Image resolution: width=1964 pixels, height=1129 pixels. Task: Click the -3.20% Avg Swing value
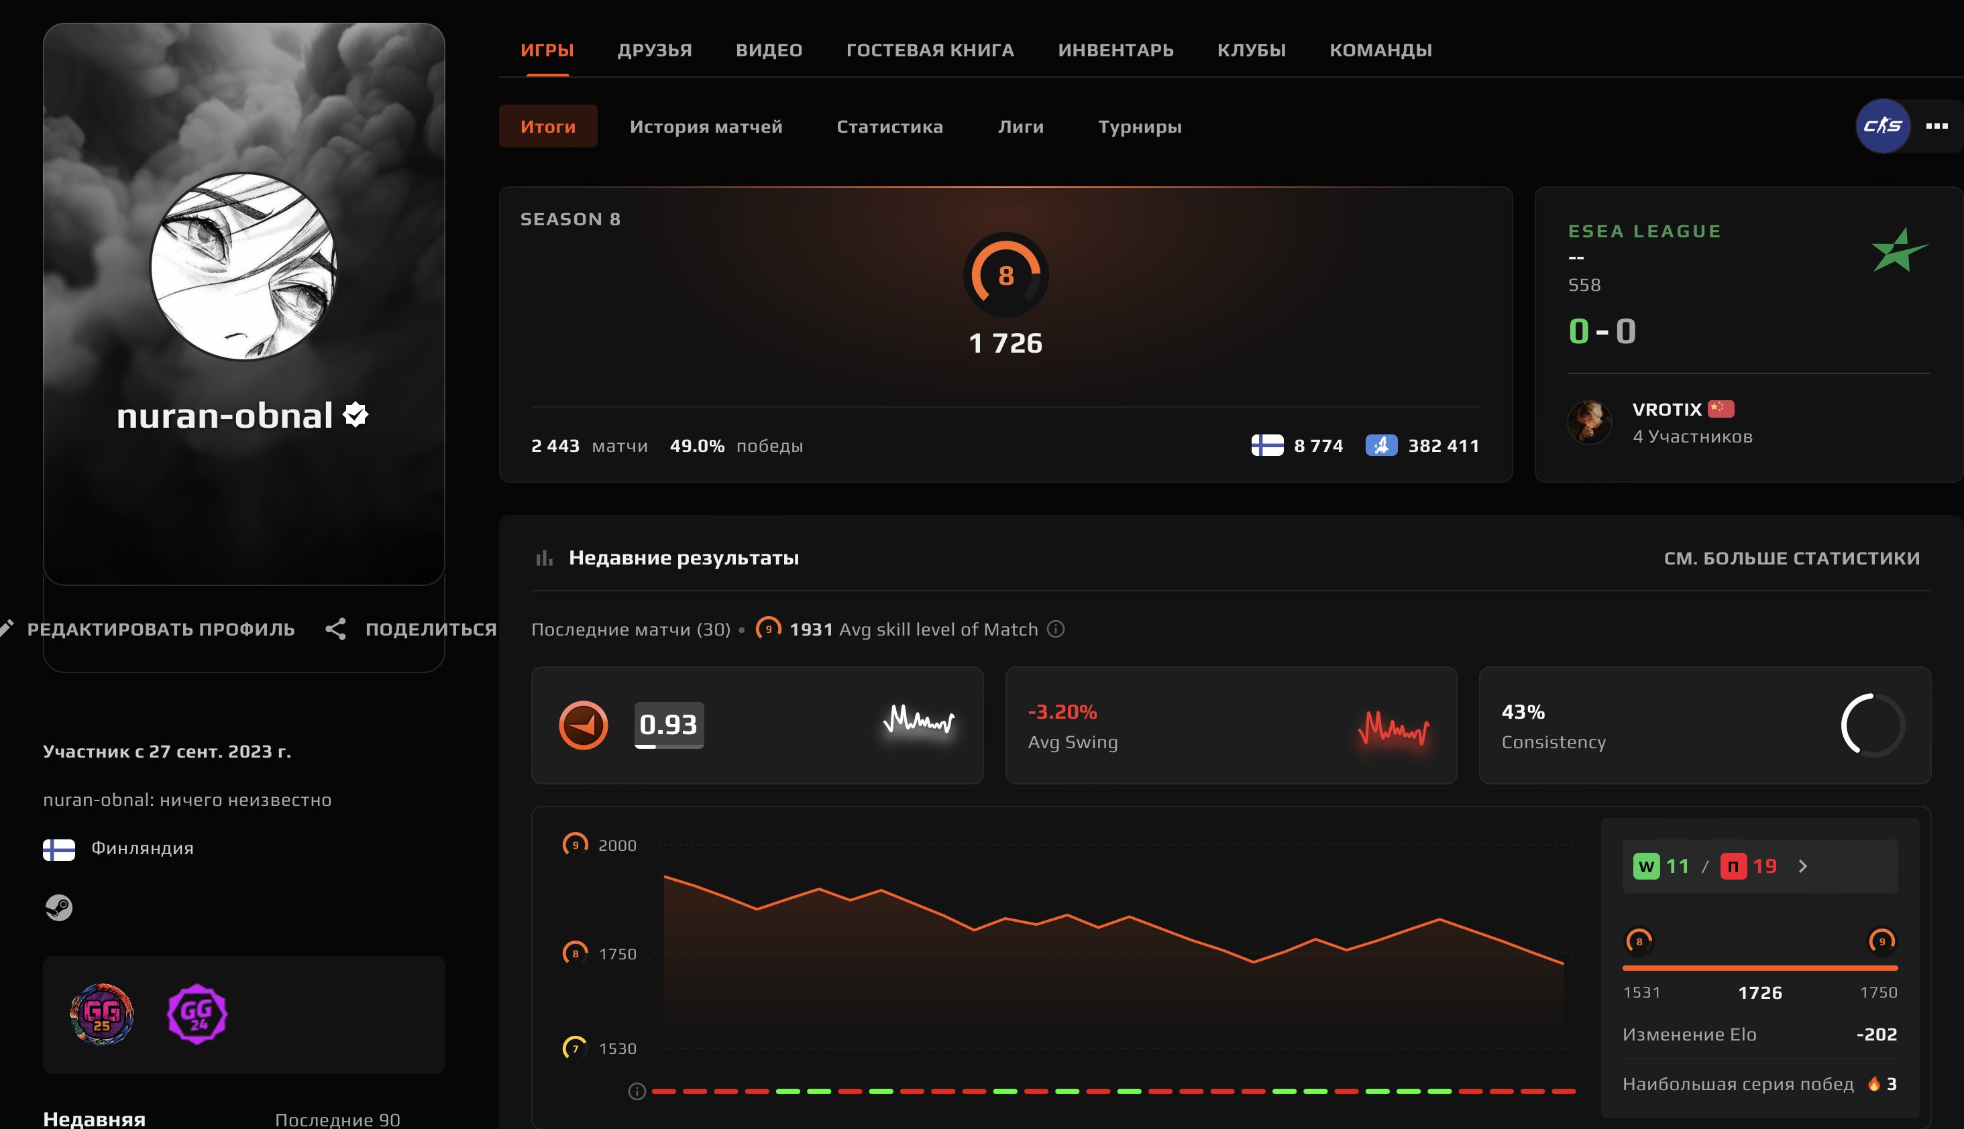pyautogui.click(x=1062, y=712)
